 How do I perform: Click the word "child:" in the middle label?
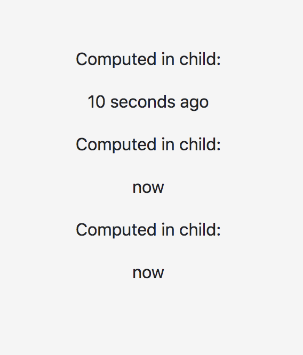pyautogui.click(x=200, y=144)
